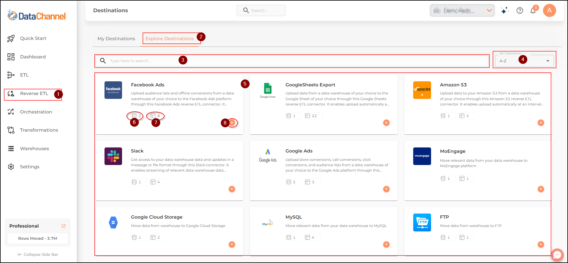568x263 pixels.
Task: Add the GoogleSheets Export destination with plus button
Action: (x=386, y=123)
